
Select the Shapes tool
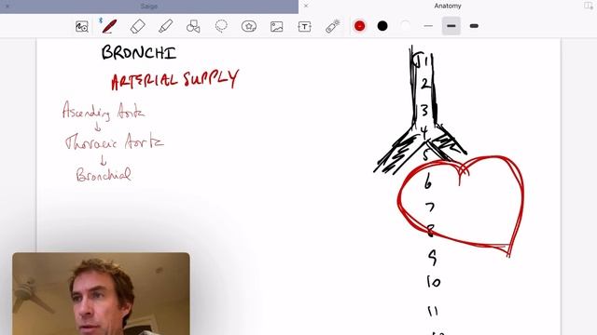coord(193,26)
